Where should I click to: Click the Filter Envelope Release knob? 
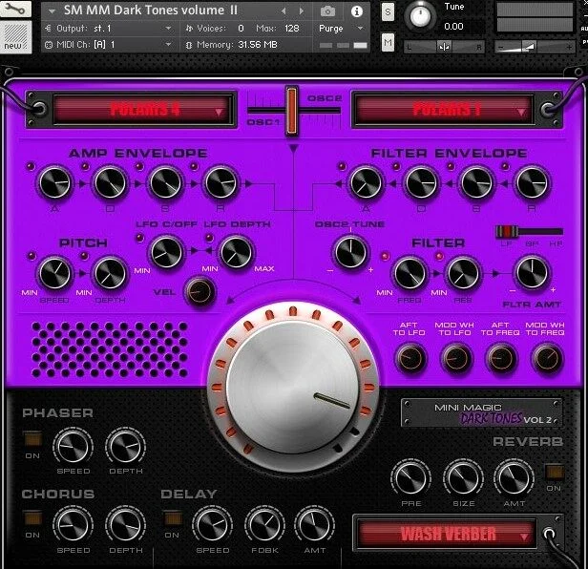(x=532, y=182)
